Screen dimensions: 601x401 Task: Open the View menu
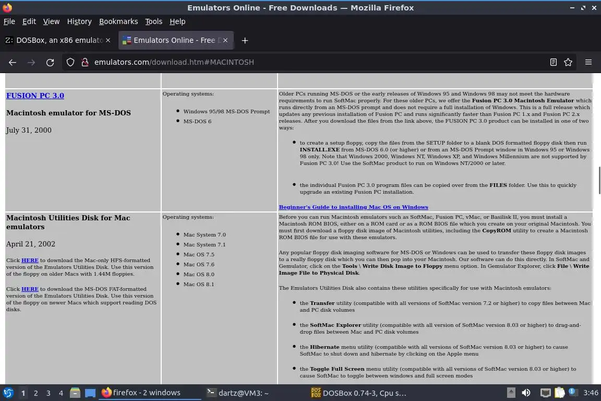click(x=51, y=21)
